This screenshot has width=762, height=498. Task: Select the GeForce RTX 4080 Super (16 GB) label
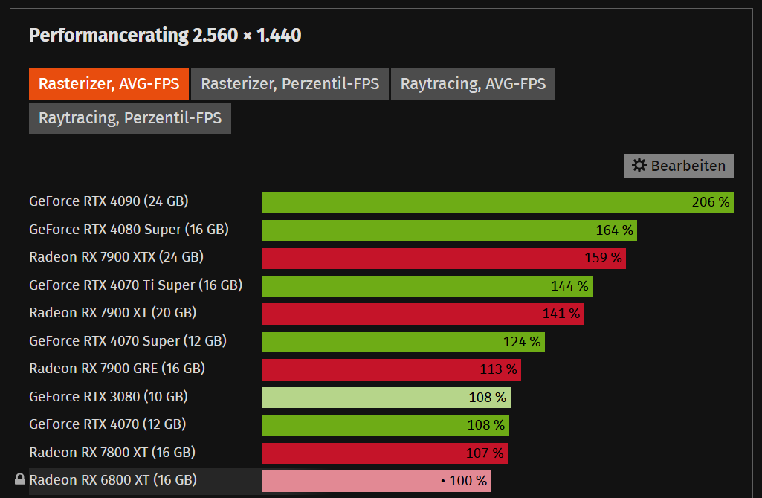pos(129,230)
